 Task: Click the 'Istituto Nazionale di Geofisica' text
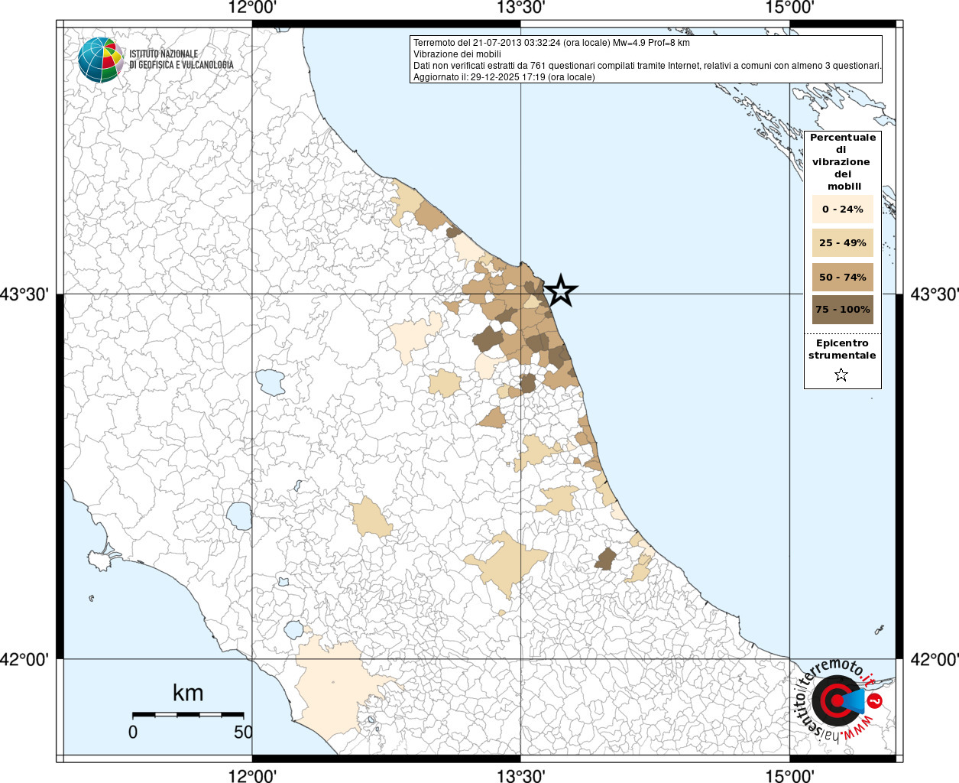(181, 60)
